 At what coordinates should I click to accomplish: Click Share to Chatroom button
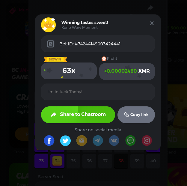coord(78,115)
